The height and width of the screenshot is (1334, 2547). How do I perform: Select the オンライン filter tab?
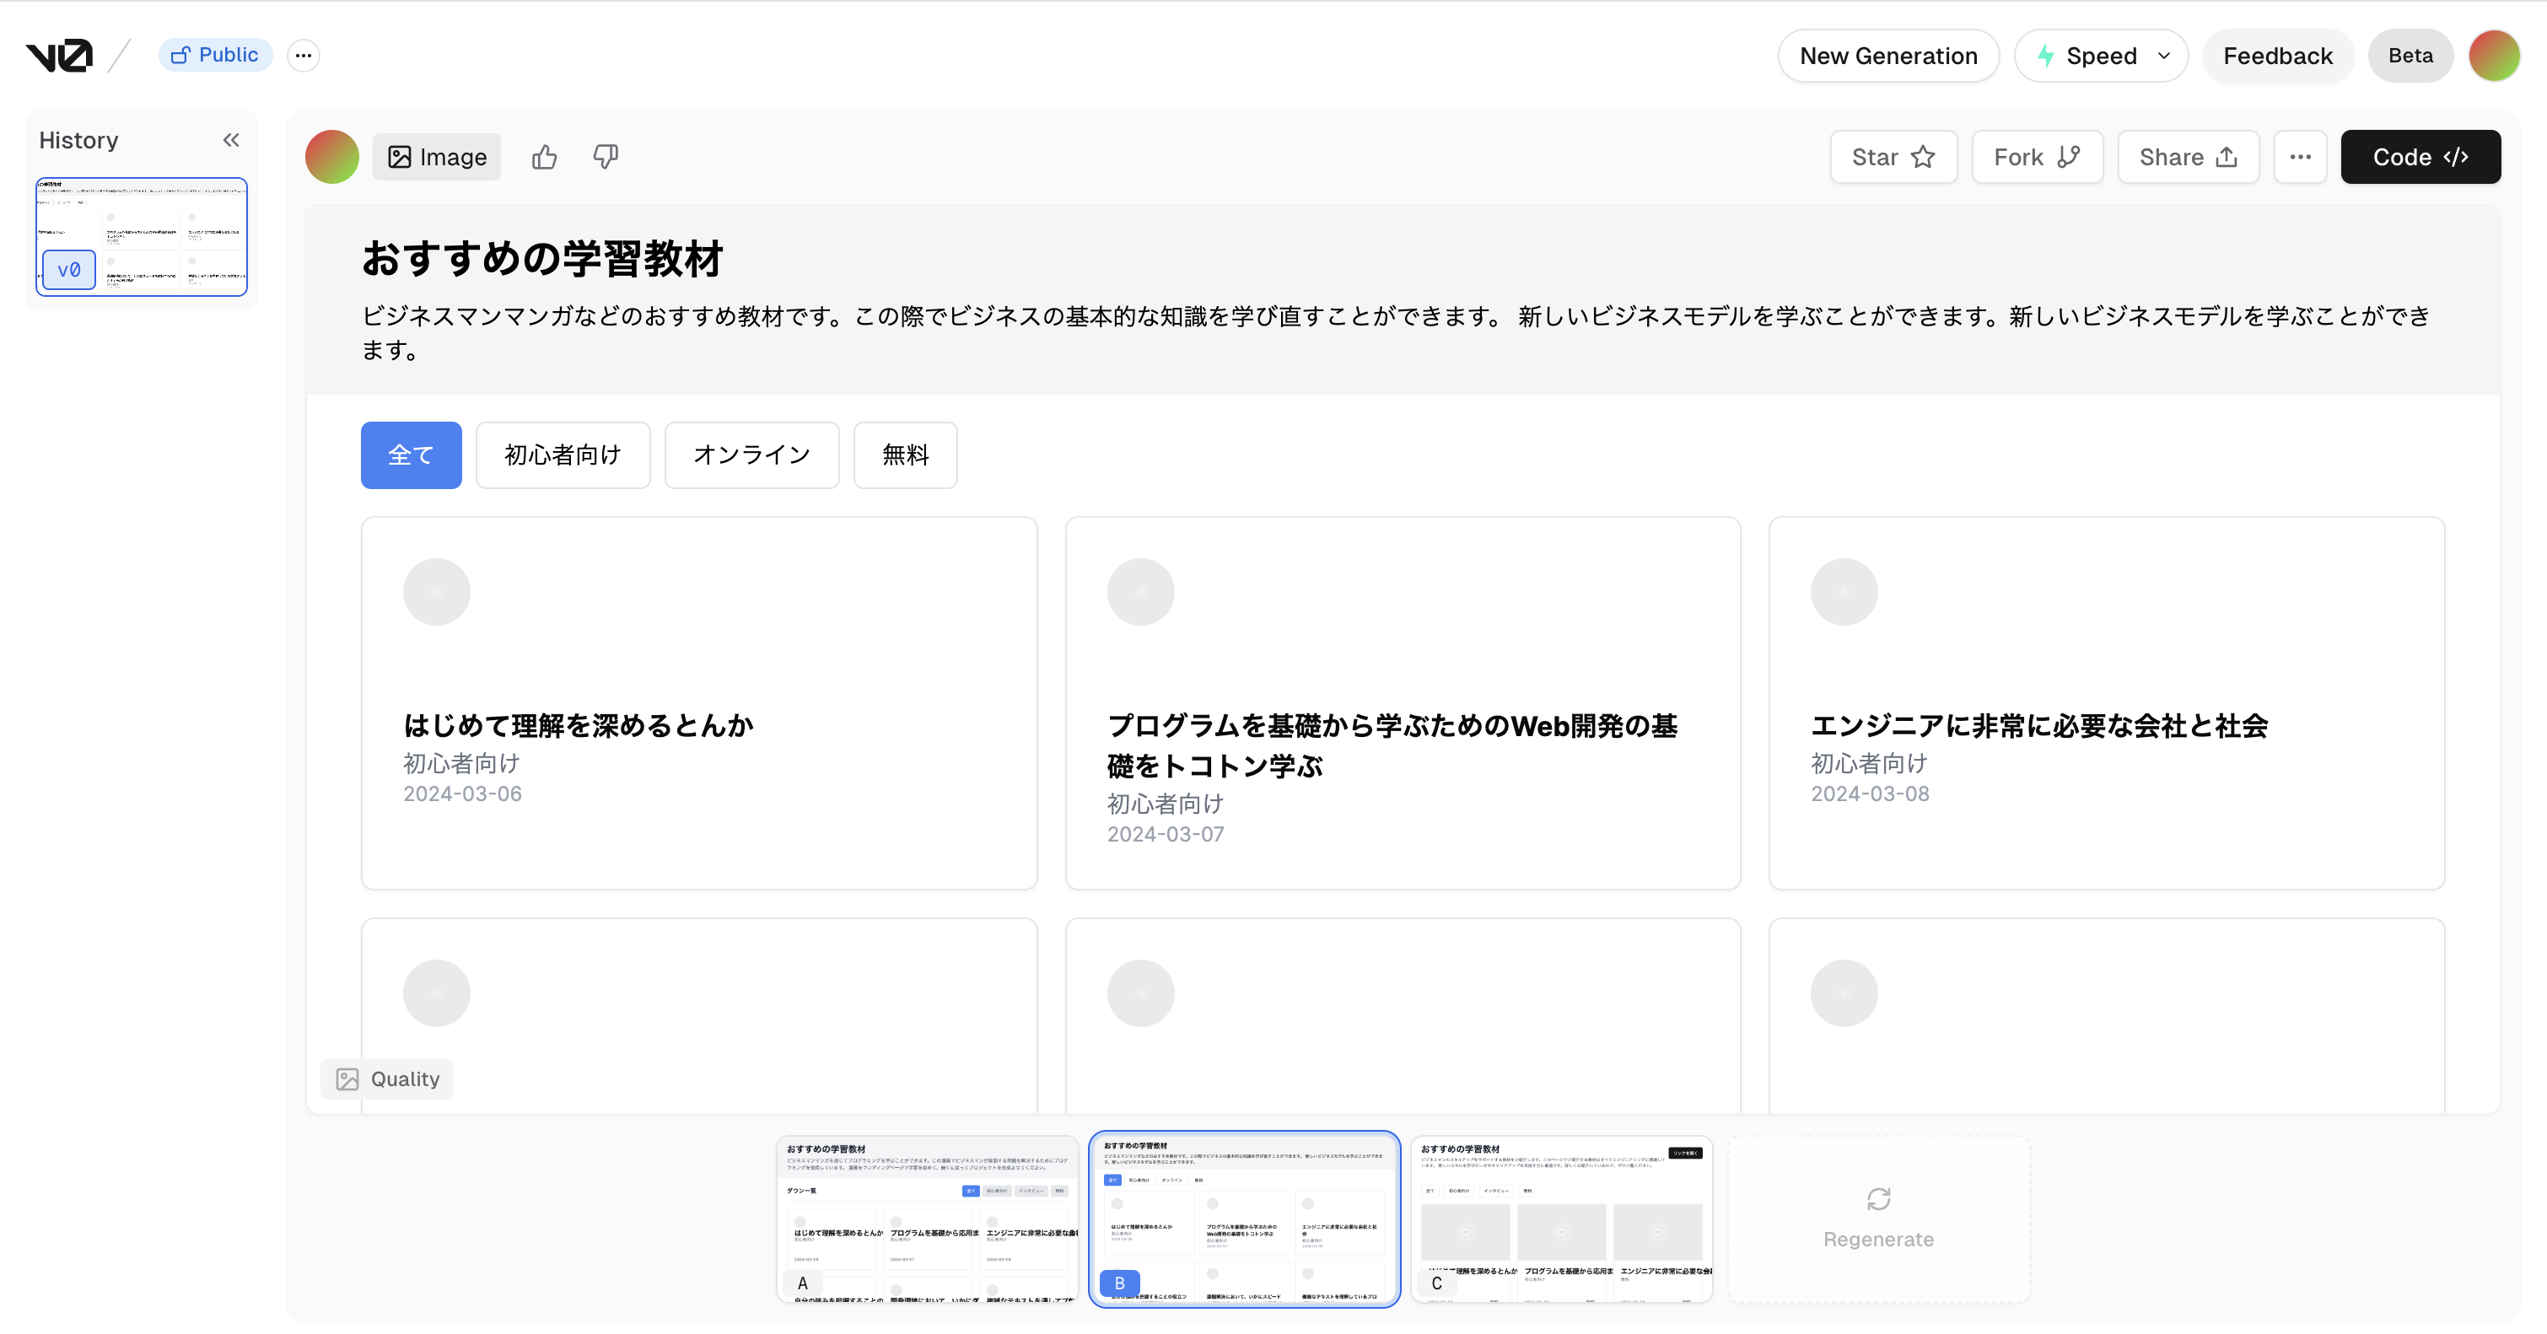click(x=751, y=455)
